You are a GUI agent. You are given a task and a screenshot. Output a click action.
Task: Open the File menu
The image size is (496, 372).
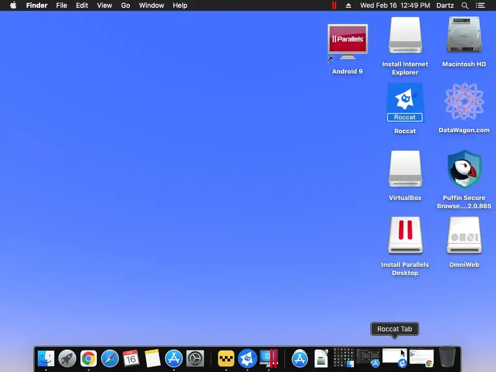tap(62, 5)
